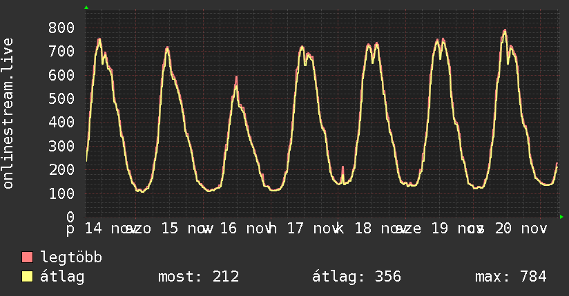
Task: Click the 300 y-axis label
Action: (61, 146)
